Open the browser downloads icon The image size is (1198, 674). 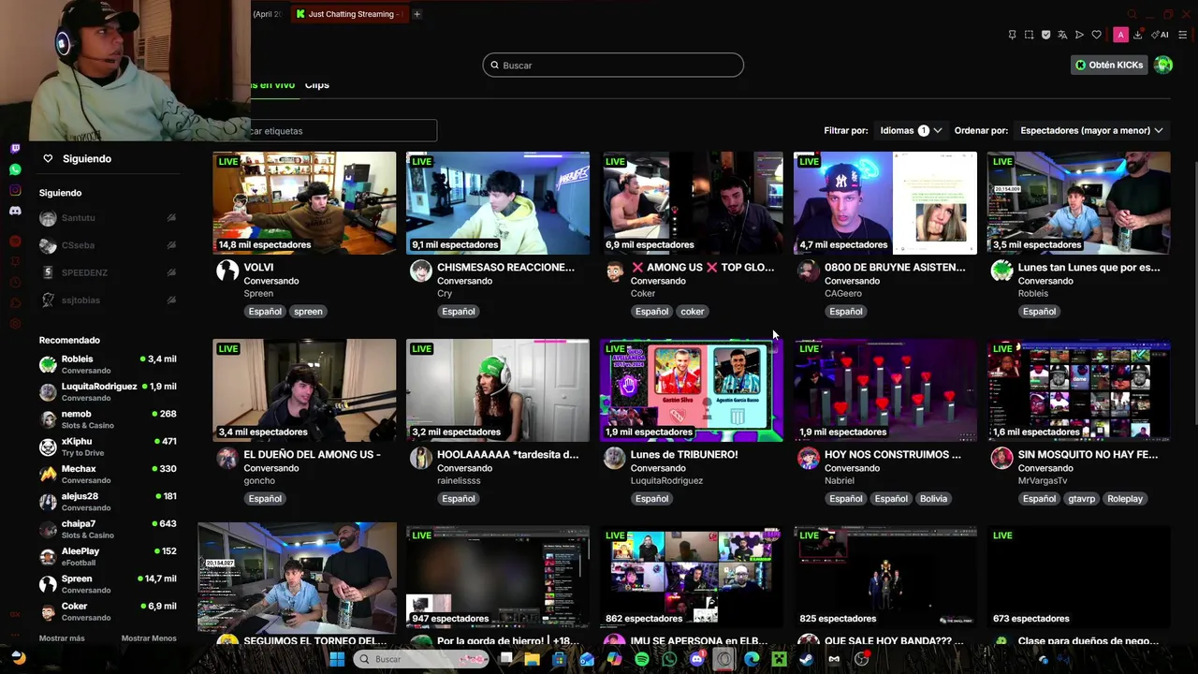coord(1137,35)
